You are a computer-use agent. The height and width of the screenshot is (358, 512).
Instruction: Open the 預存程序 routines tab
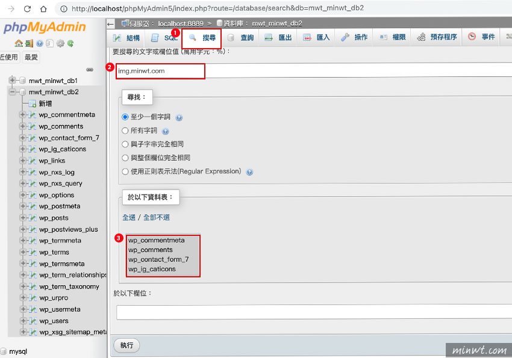pos(437,38)
